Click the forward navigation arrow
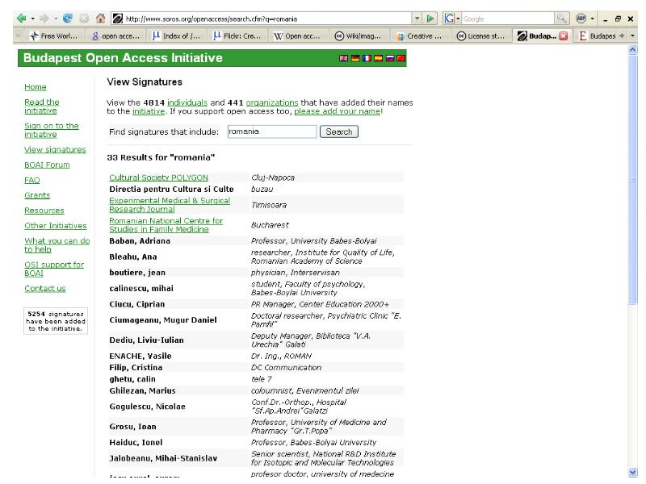 click(44, 19)
